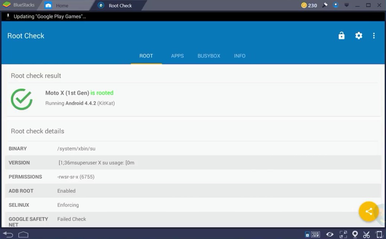Switch to the ROOT tab
The width and height of the screenshot is (386, 239).
pyautogui.click(x=146, y=56)
